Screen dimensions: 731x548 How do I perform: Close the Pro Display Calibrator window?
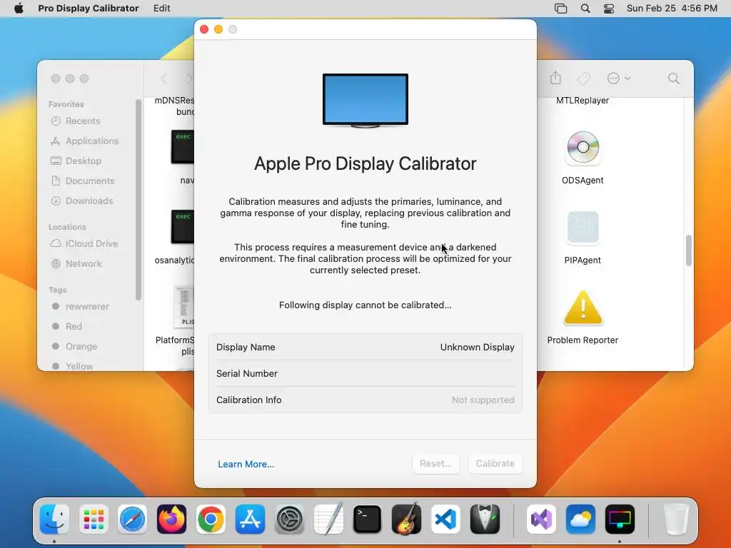(x=204, y=29)
